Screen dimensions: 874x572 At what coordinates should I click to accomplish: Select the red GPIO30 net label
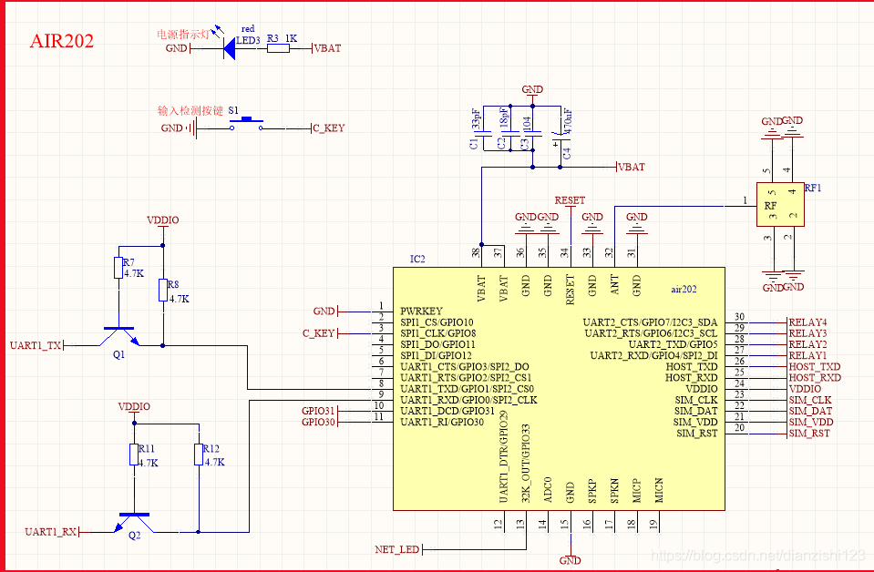click(318, 423)
